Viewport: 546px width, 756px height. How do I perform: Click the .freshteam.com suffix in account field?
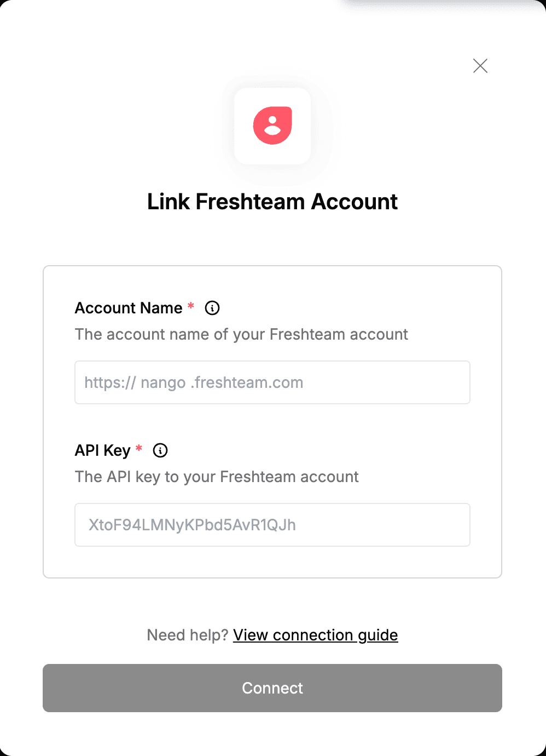pos(247,382)
